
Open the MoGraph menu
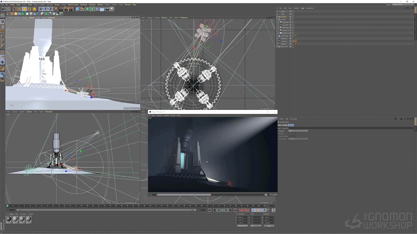click(x=84, y=5)
